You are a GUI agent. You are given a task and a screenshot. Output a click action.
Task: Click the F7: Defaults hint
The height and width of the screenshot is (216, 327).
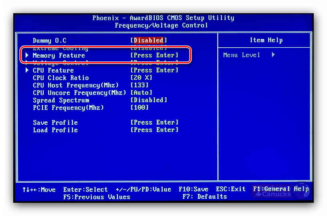tap(205, 197)
